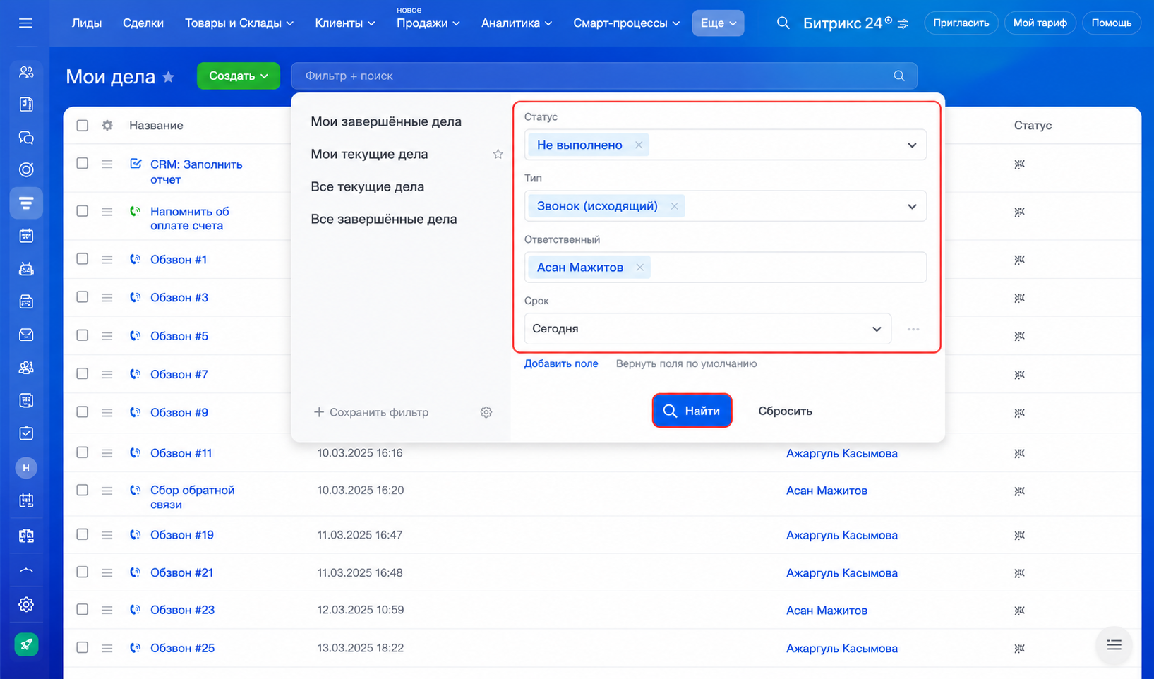
Task: Apply the Все завершённые дела preset
Action: pos(384,220)
